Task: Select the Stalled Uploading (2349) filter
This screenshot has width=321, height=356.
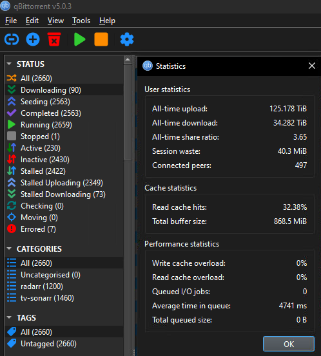Action: tap(64, 182)
